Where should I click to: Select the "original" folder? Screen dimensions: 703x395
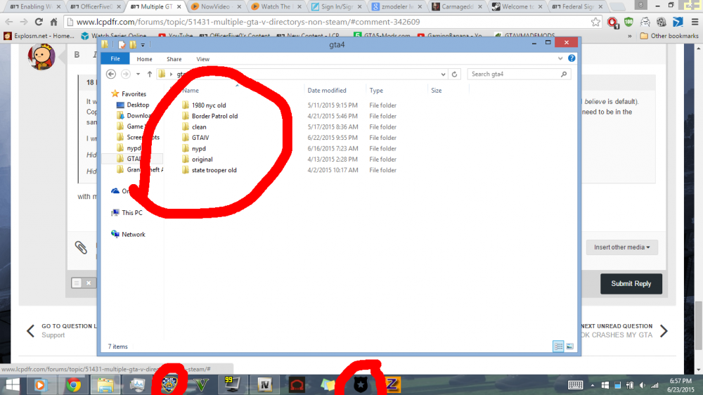[x=202, y=159]
